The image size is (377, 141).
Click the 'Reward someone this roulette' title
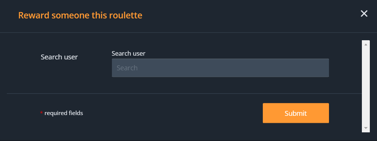[80, 15]
